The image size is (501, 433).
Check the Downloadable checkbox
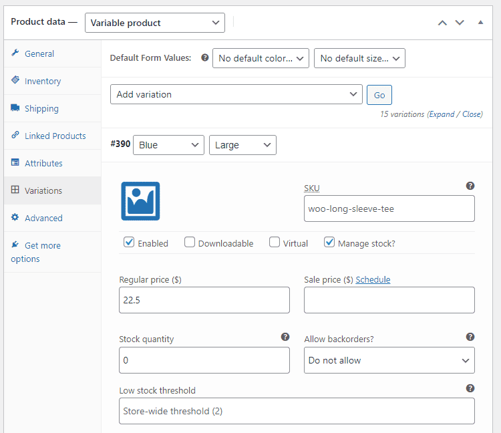(x=190, y=242)
